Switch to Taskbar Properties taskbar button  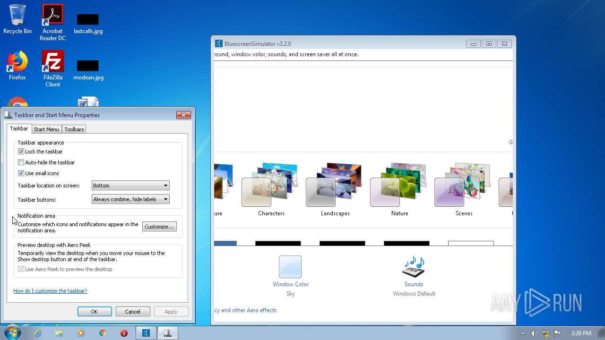tap(167, 333)
